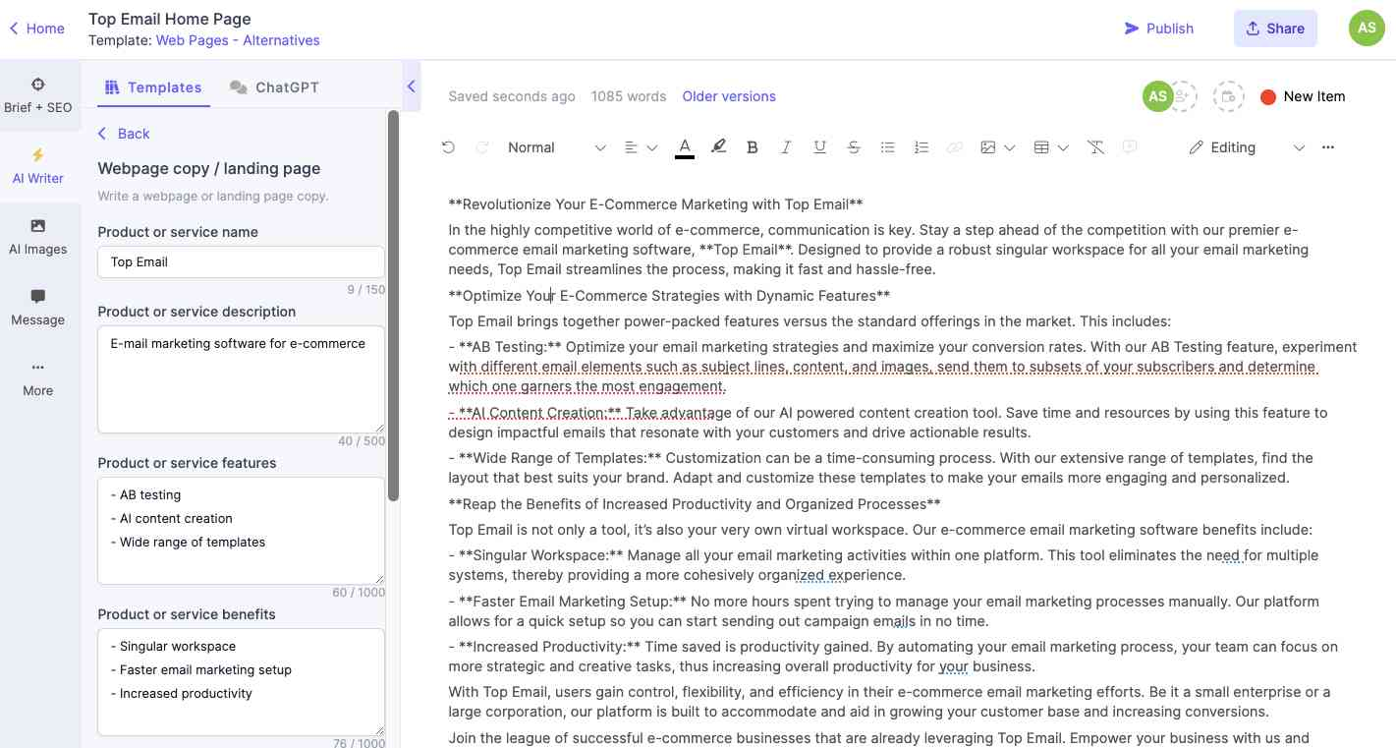This screenshot has width=1396, height=748.
Task: Insert a bulleted list
Action: [887, 146]
